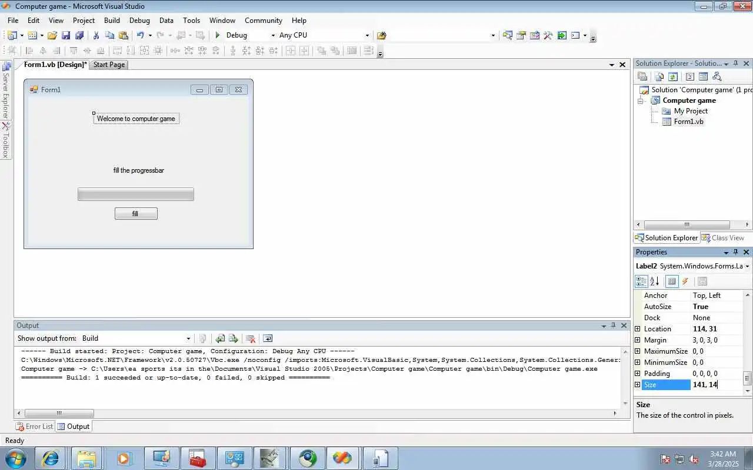The image size is (753, 470).
Task: Select the fill the progressbar label
Action: click(139, 170)
